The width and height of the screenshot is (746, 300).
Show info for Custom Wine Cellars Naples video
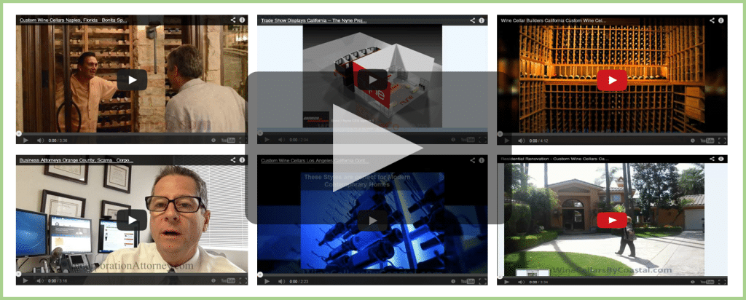coord(242,20)
